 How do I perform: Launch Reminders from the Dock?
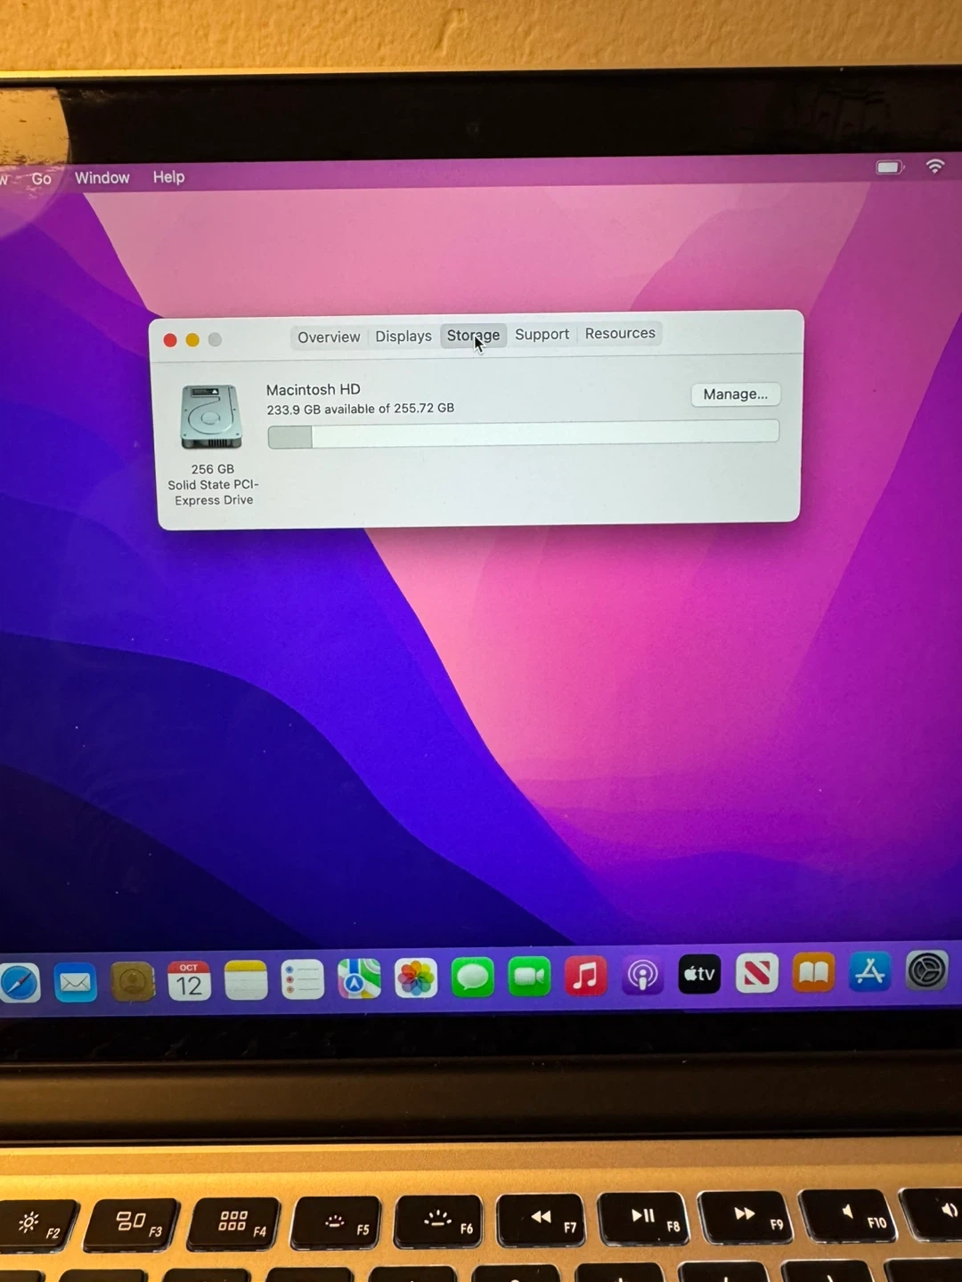[303, 980]
